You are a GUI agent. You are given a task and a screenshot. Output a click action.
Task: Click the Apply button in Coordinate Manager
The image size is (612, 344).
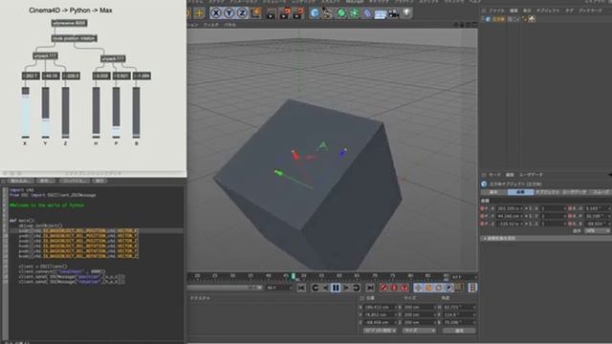click(459, 331)
